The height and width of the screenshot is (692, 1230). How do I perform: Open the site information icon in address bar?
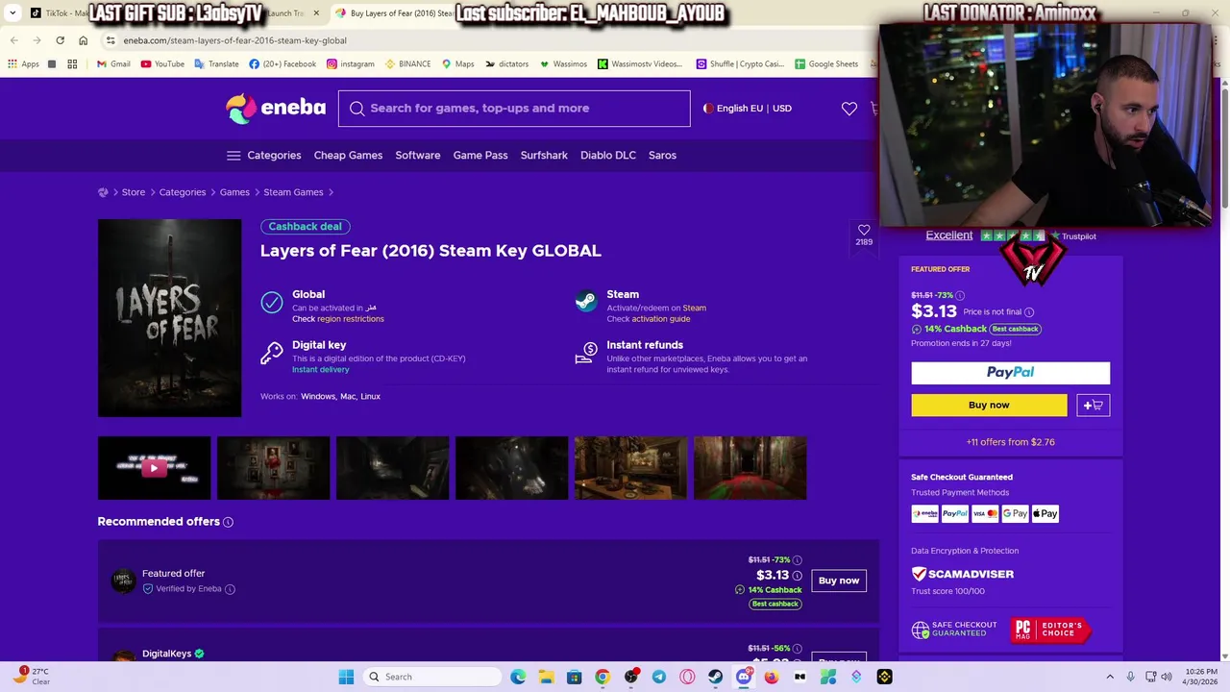(x=111, y=40)
